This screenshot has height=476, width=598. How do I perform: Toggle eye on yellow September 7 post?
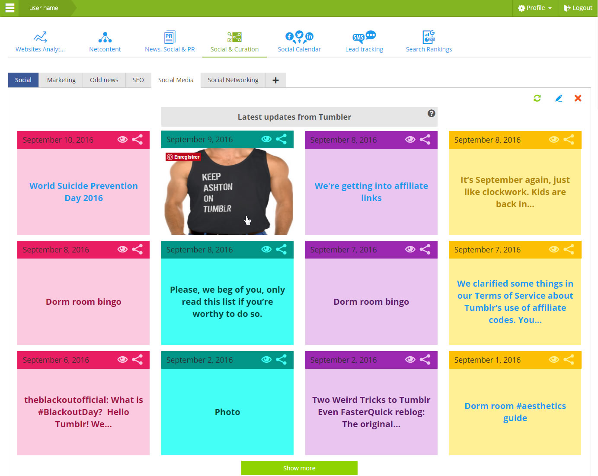point(554,249)
